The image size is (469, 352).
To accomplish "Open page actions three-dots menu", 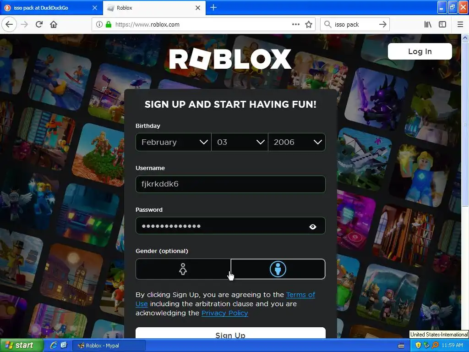I will pyautogui.click(x=296, y=25).
